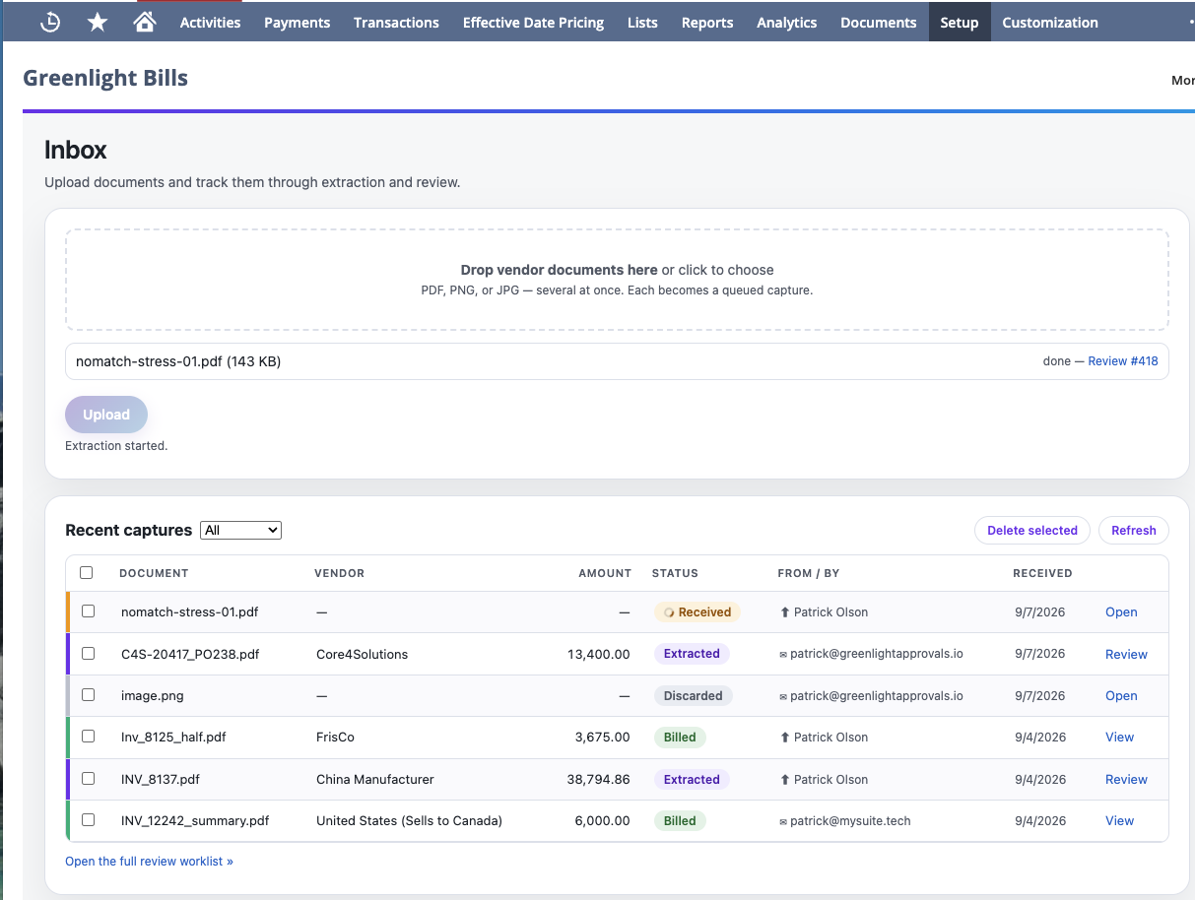Click View link for INV_12242_summary.pdf
The height and width of the screenshot is (900, 1195).
point(1119,820)
